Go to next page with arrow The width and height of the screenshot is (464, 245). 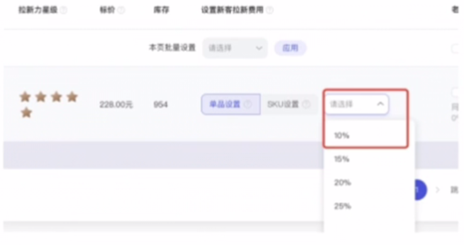(438, 190)
